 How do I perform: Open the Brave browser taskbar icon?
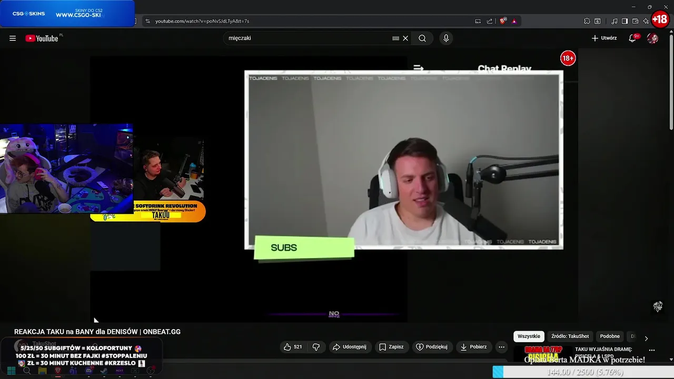pos(58,371)
